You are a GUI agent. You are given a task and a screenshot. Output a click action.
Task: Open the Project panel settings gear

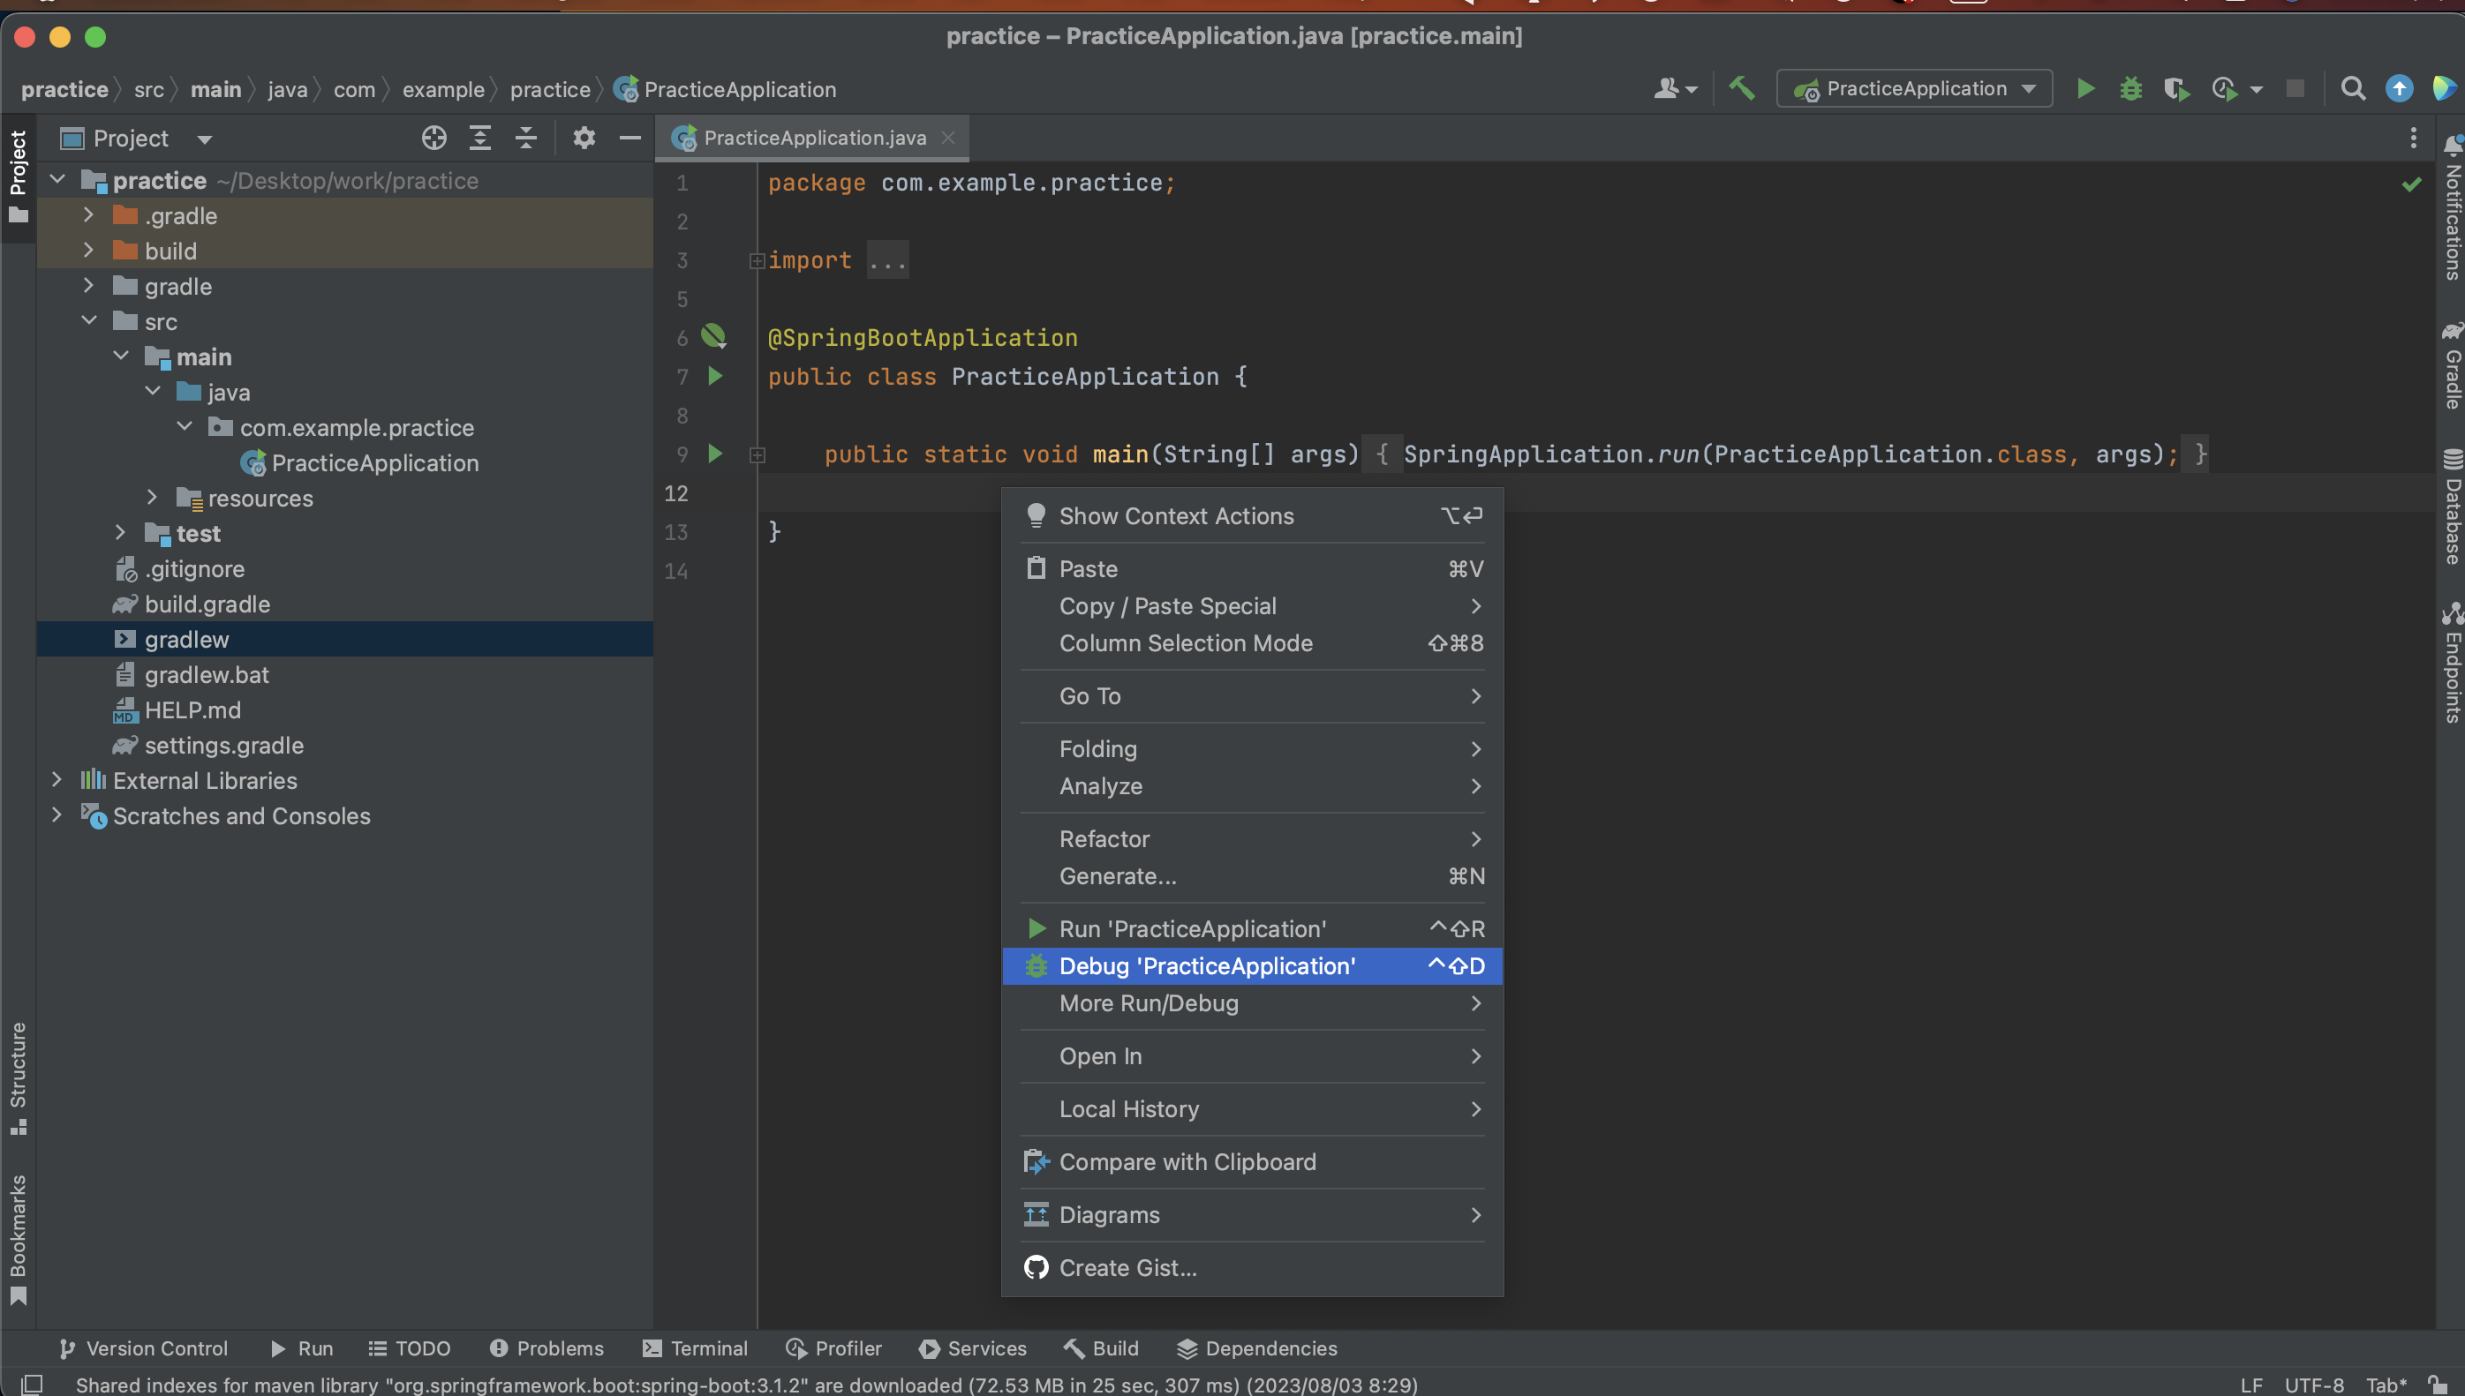point(584,138)
